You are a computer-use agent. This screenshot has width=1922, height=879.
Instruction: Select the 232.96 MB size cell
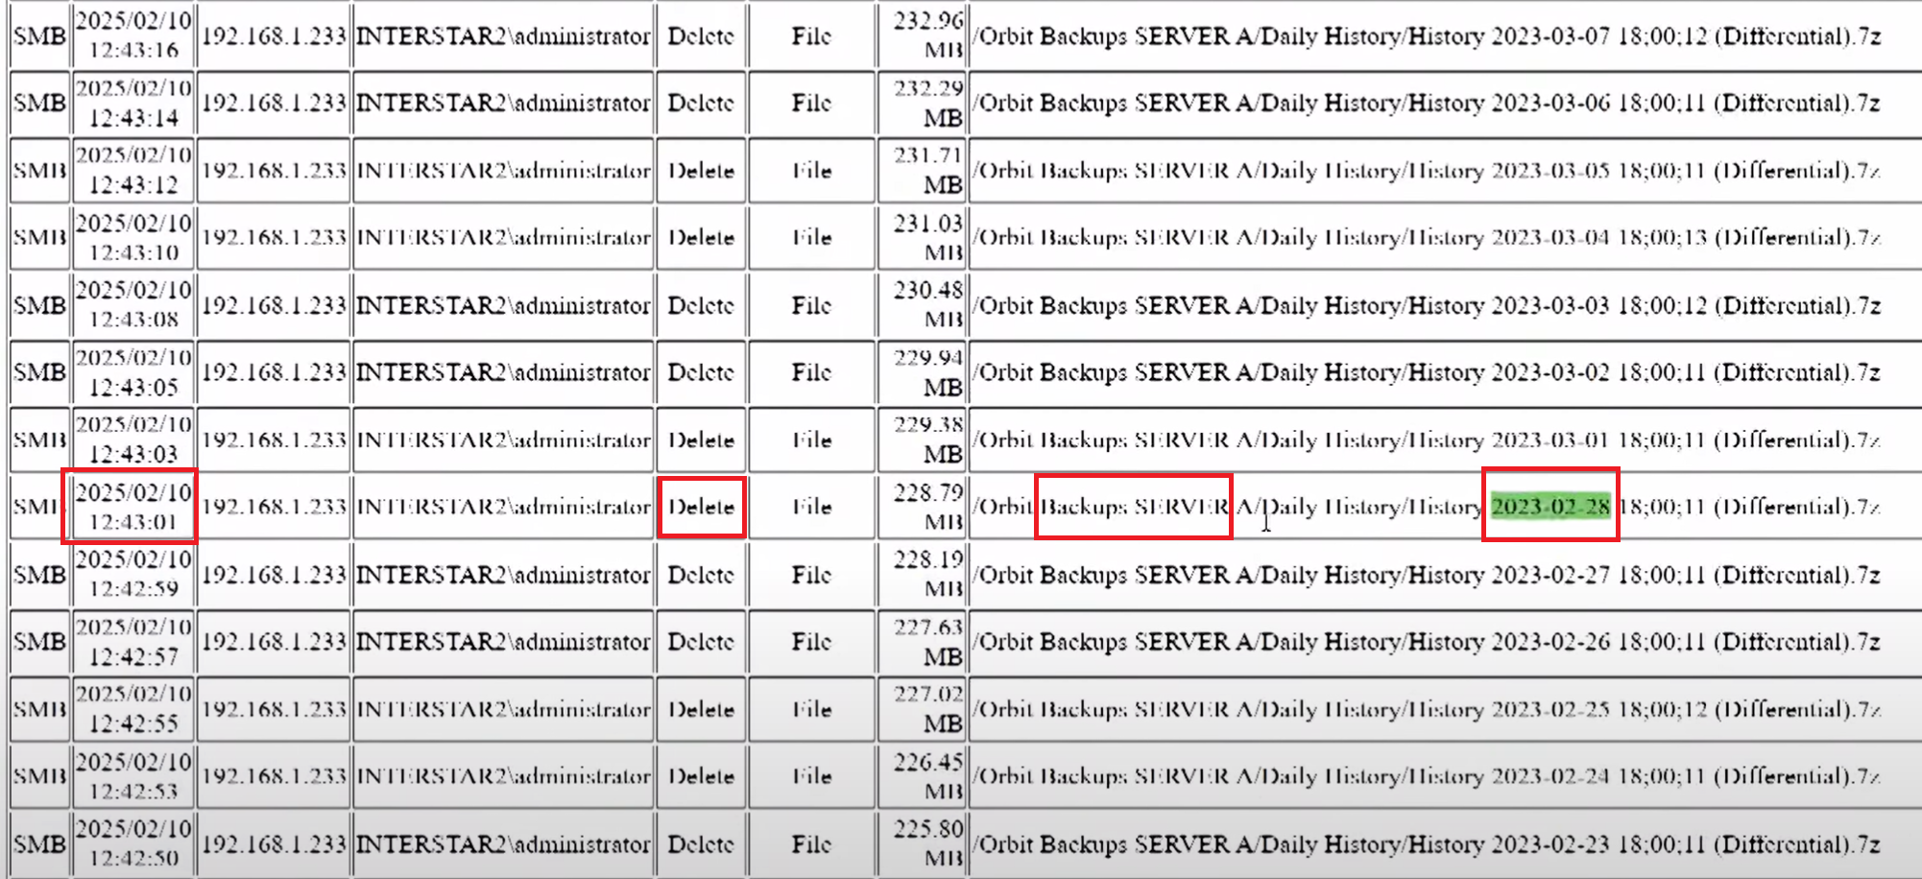pyautogui.click(x=925, y=36)
